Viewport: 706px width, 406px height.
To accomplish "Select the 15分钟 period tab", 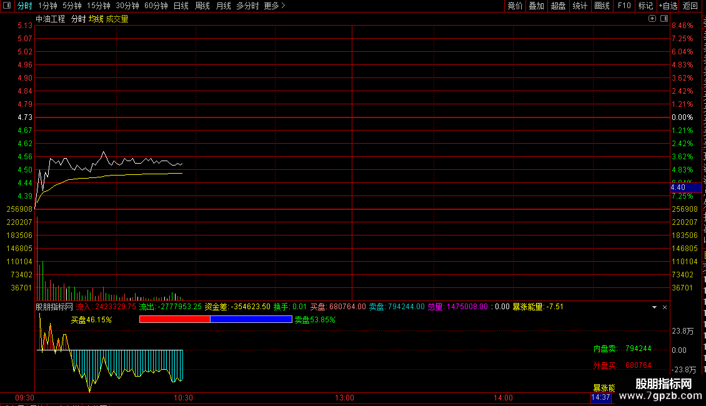I will pyautogui.click(x=98, y=6).
